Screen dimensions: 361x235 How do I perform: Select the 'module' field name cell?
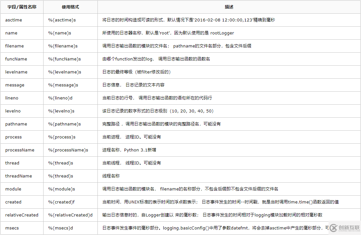22,189
